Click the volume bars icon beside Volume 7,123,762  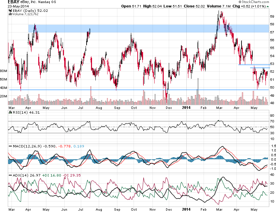[x=10, y=14]
